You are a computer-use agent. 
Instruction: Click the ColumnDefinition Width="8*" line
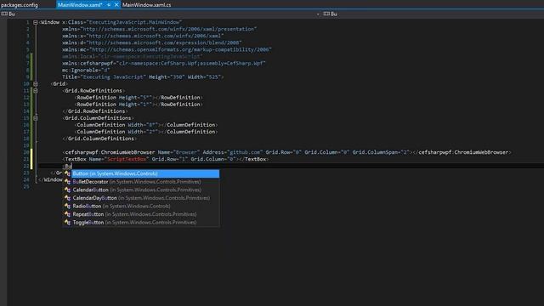coord(146,125)
